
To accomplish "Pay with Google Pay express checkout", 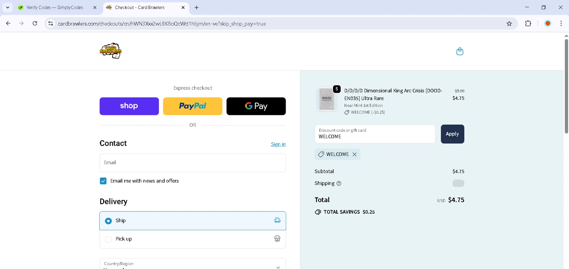I will [x=256, y=106].
